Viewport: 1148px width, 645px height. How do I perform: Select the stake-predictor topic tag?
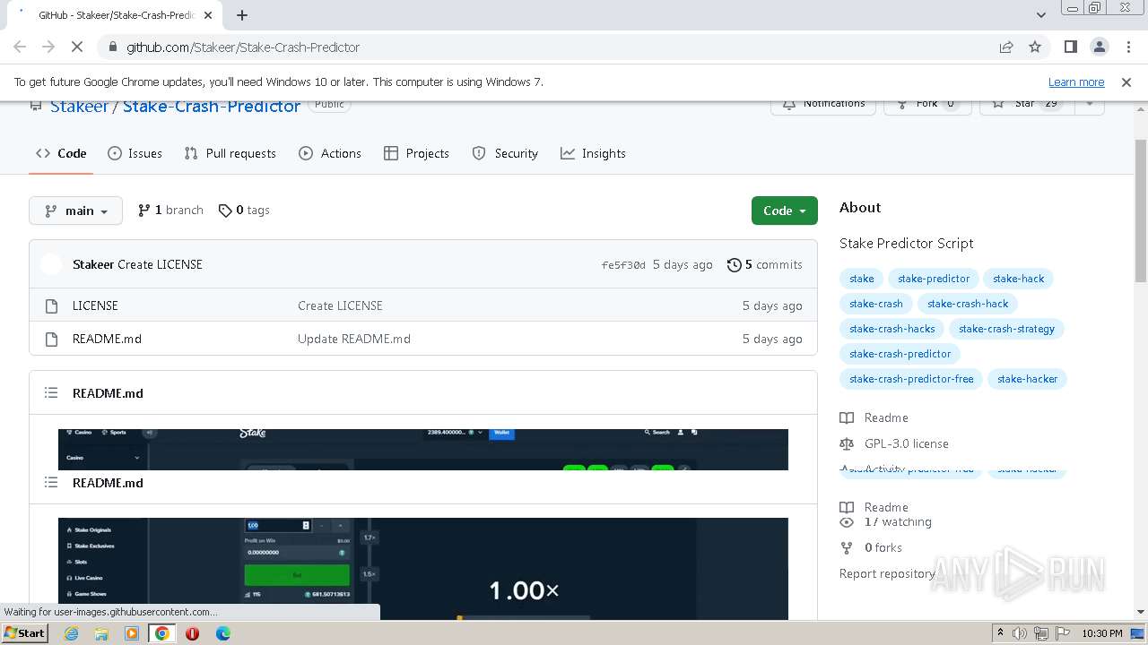[934, 279]
